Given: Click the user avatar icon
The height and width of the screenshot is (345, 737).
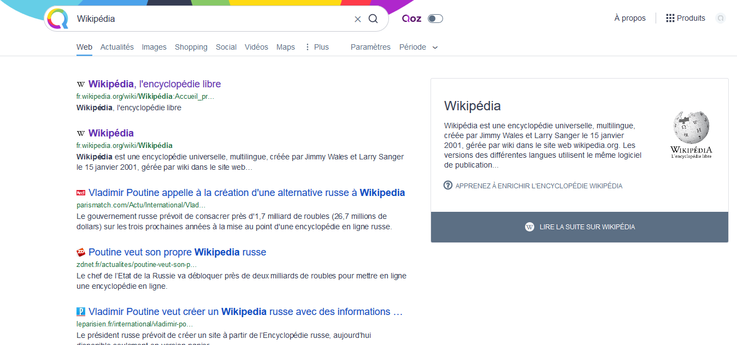Looking at the screenshot, I should pos(721,18).
